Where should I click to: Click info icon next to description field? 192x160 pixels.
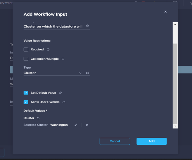[87, 26]
